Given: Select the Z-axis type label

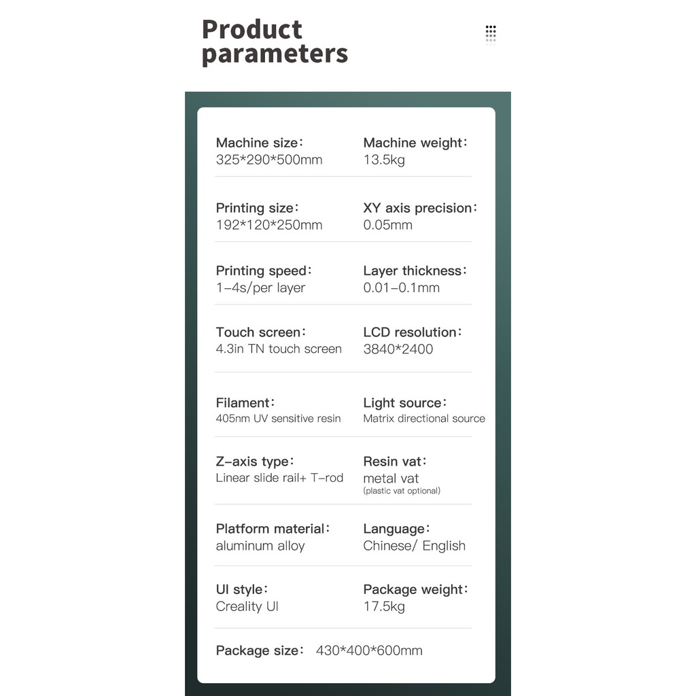Looking at the screenshot, I should [x=255, y=462].
